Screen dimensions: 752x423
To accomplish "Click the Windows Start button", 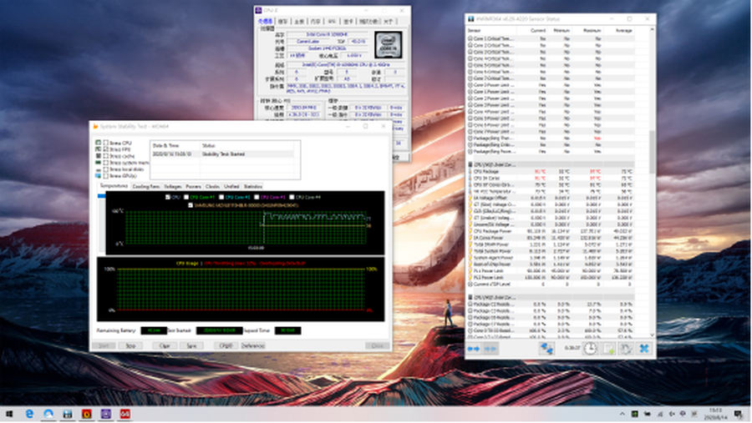I will click(x=9, y=413).
